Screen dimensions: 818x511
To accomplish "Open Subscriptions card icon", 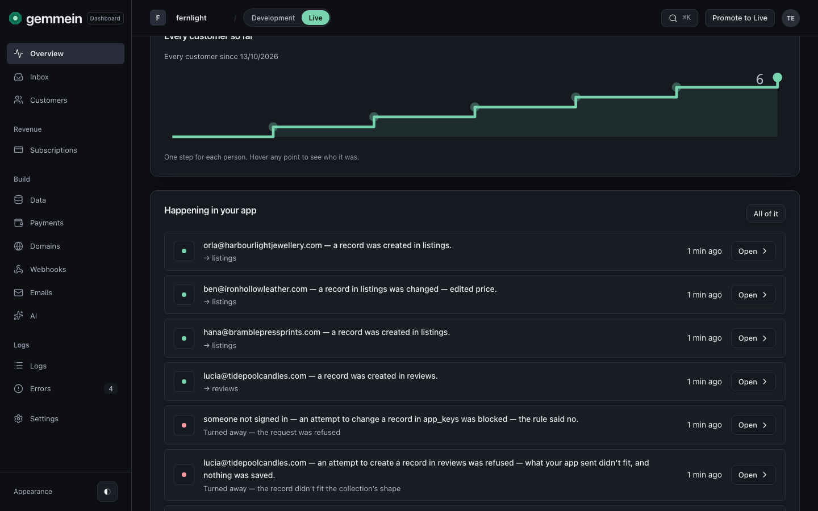I will pos(19,150).
